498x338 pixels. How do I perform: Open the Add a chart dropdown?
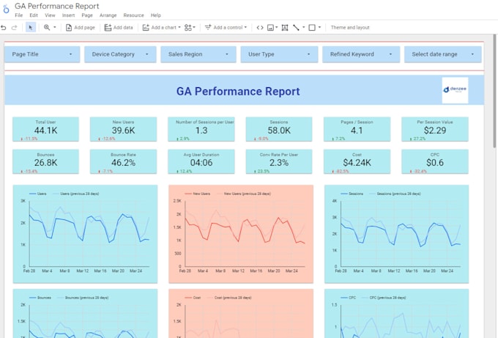click(161, 28)
